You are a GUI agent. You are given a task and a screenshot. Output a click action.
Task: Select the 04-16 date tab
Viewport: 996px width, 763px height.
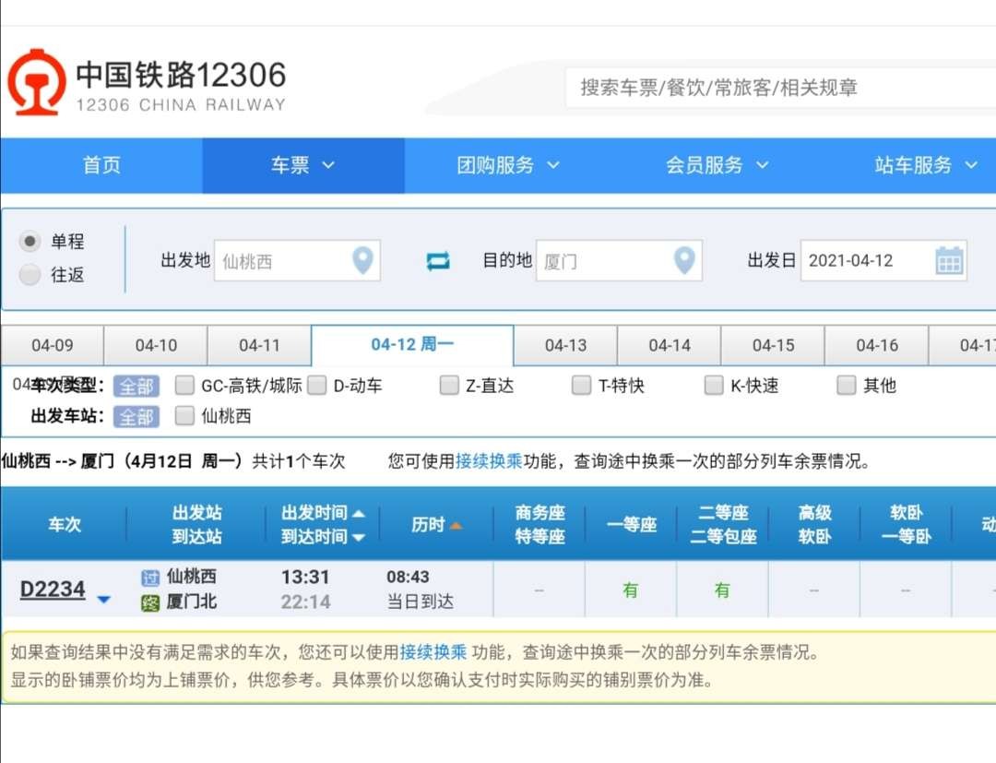pos(877,346)
